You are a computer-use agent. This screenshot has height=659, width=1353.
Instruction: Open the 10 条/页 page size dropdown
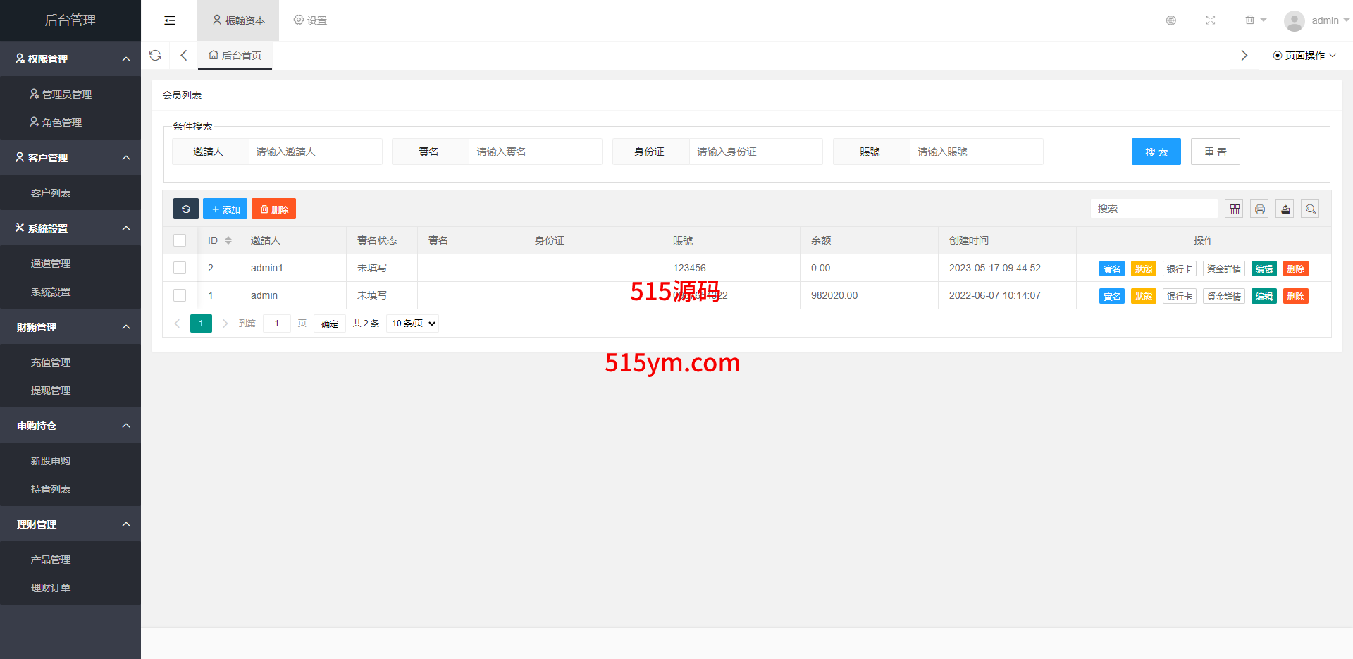pyautogui.click(x=413, y=324)
